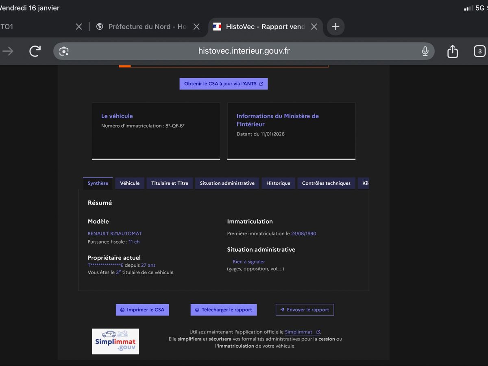Click Envoyer le rapport button
This screenshot has width=488, height=366.
305,309
